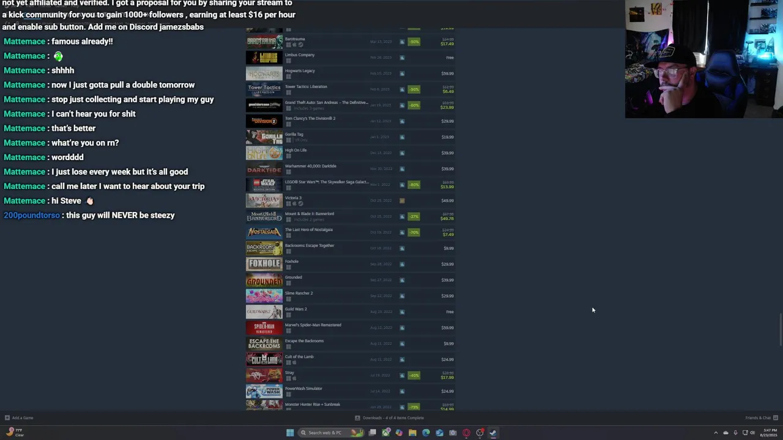
Task: Click the taskbar Search web & PC box
Action: pos(330,433)
